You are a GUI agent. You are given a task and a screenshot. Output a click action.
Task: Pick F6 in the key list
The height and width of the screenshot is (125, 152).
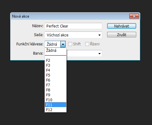tap(55, 80)
